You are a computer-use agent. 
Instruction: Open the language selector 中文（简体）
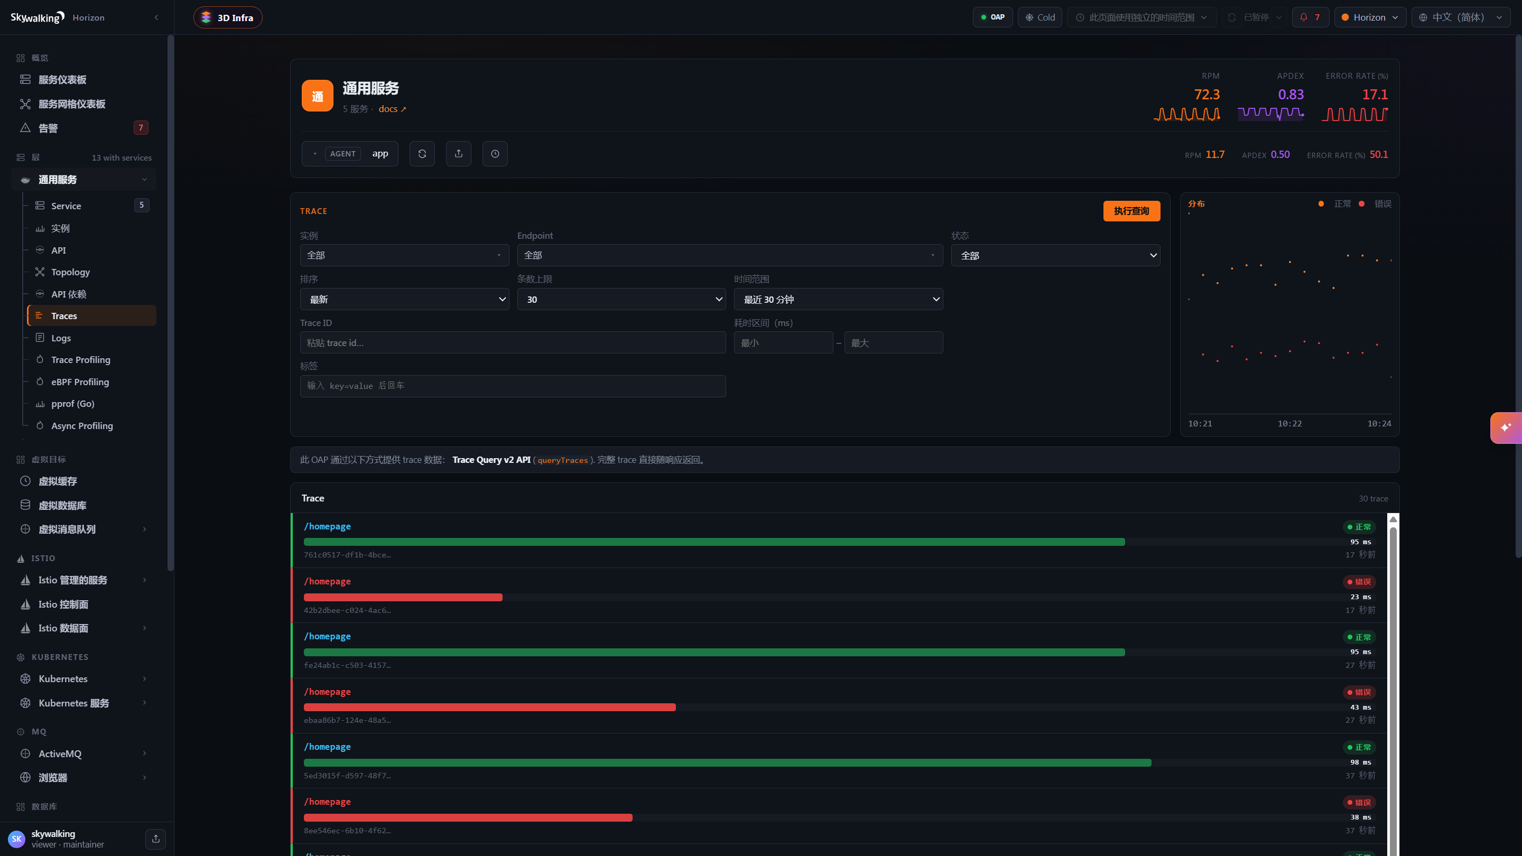click(1461, 17)
